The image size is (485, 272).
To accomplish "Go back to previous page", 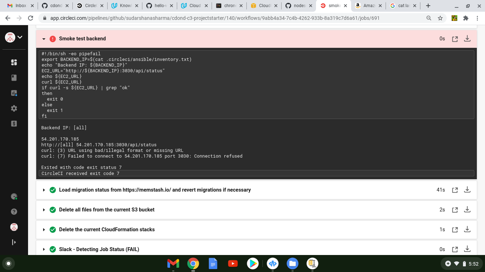I will click(8, 18).
